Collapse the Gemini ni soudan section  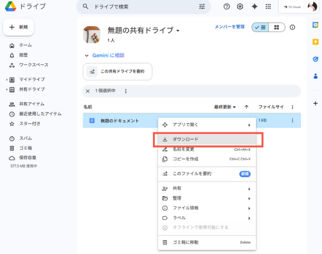pyautogui.click(x=86, y=55)
